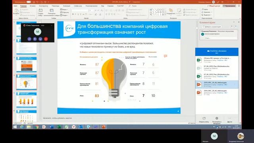Open Outlook from taskbar
254x143 pixels.
tap(81, 127)
